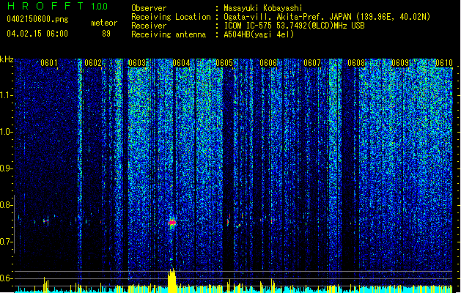Viewport: 461px width, 293px height.
Task: Click the 1.0 kHz axis tick label
Action: (7, 132)
